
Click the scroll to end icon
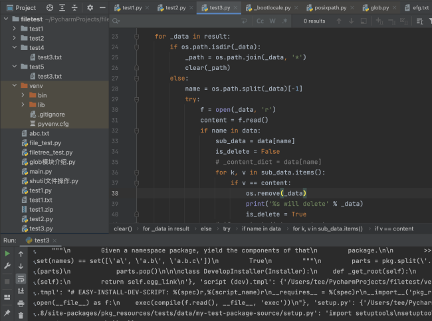tap(21, 290)
